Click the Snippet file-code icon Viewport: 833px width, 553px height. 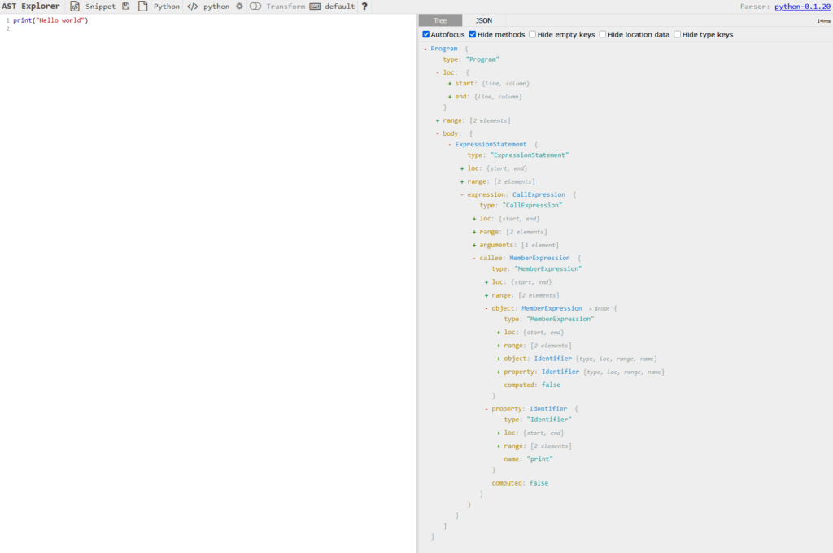[x=75, y=7]
